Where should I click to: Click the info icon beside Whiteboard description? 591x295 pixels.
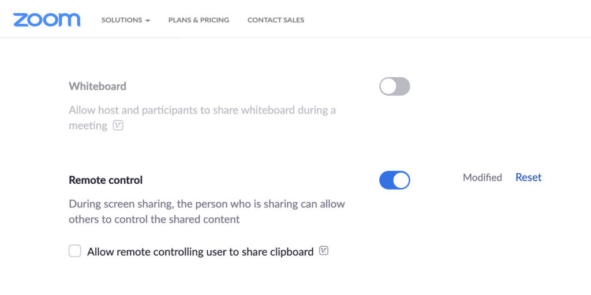(118, 125)
